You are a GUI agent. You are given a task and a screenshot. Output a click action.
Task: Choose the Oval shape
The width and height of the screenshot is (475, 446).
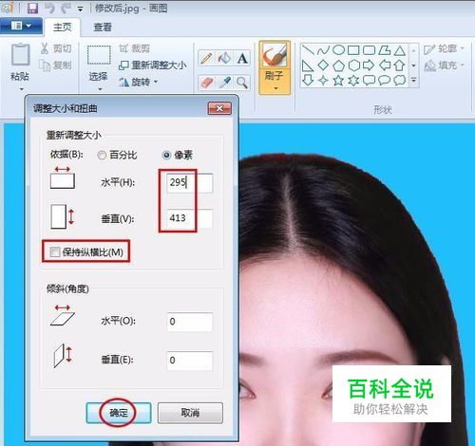click(x=338, y=50)
